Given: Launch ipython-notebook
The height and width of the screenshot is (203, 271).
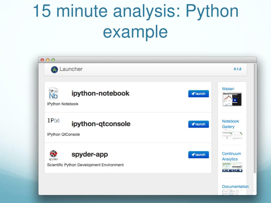Looking at the screenshot, I should [198, 94].
